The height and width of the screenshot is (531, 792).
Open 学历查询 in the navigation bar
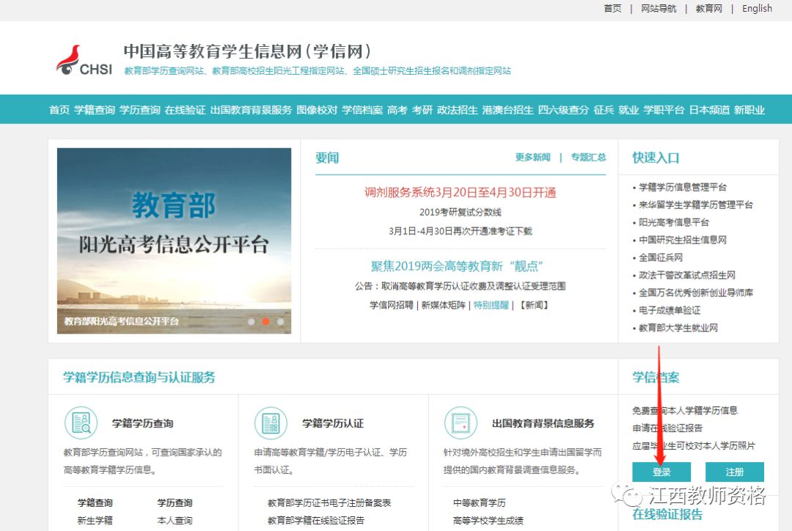[x=140, y=109]
